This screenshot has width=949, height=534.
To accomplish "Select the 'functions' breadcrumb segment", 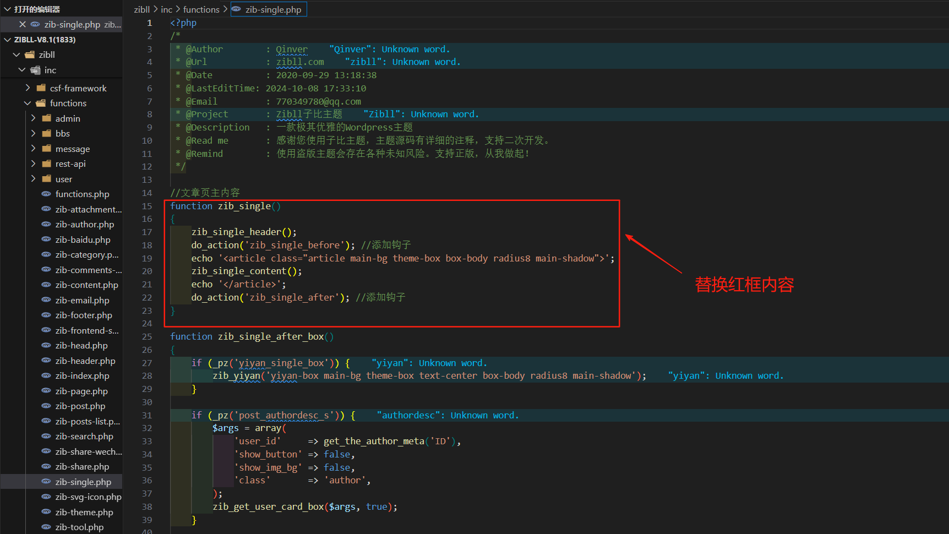I will pyautogui.click(x=201, y=9).
